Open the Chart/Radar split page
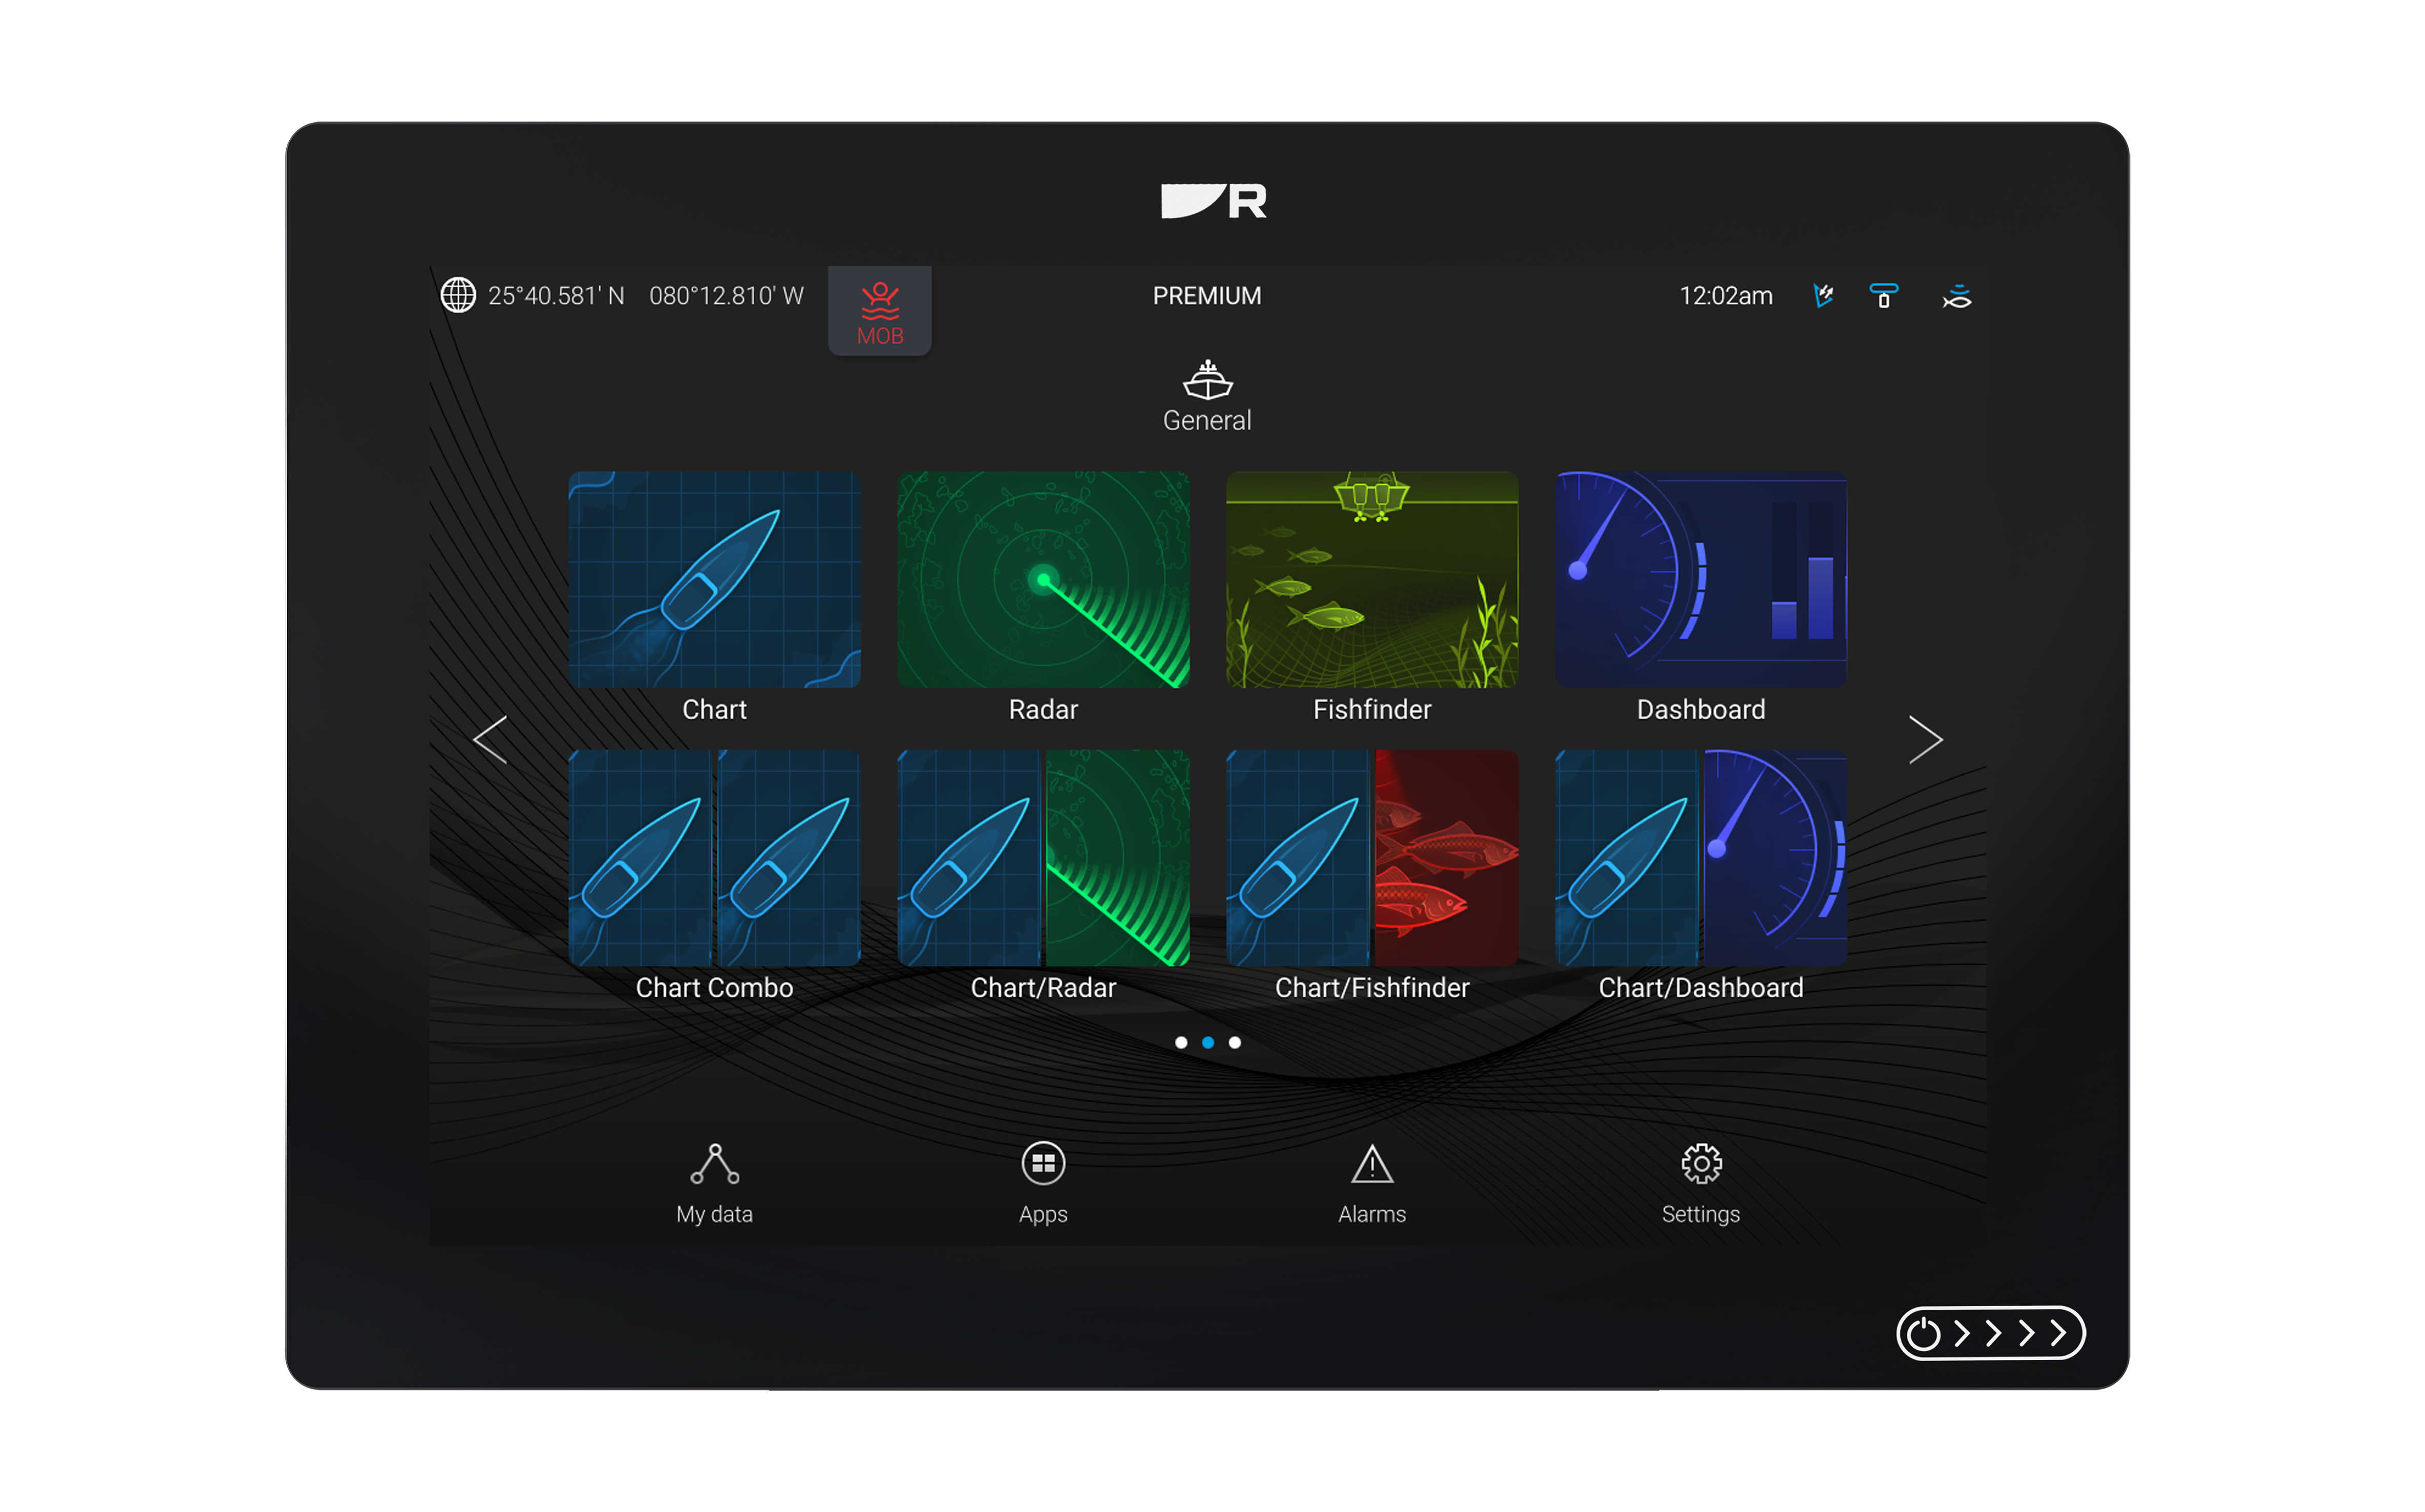The image size is (2425, 1512). pos(1043,858)
